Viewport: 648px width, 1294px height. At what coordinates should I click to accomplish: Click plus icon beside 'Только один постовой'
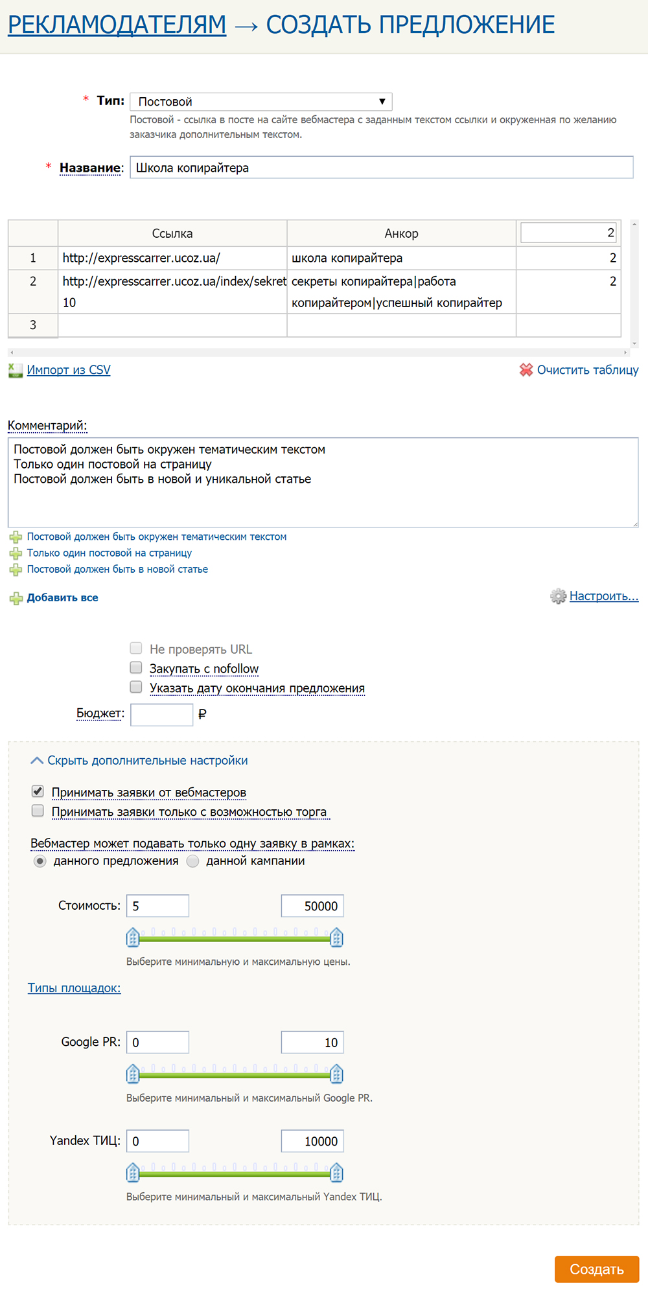pos(16,553)
